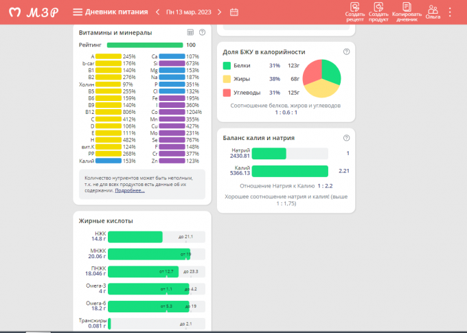
Task: Click Создать рецепт icon
Action: pos(355,12)
